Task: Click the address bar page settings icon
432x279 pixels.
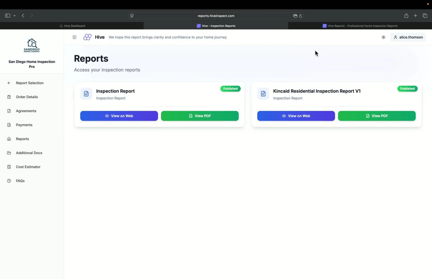Action: point(132,16)
